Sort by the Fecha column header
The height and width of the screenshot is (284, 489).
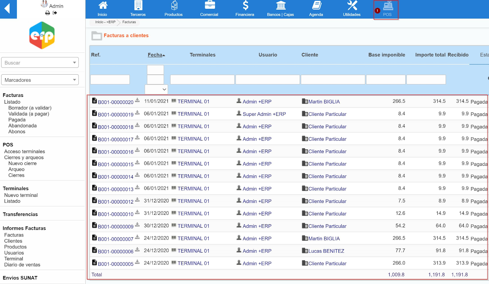click(156, 55)
